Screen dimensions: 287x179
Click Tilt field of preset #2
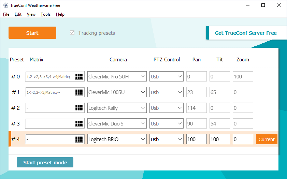(220, 108)
